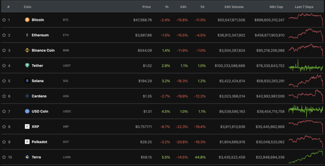Click the XRP logo icon
Viewport: 325px width, 166px height.
[27, 127]
